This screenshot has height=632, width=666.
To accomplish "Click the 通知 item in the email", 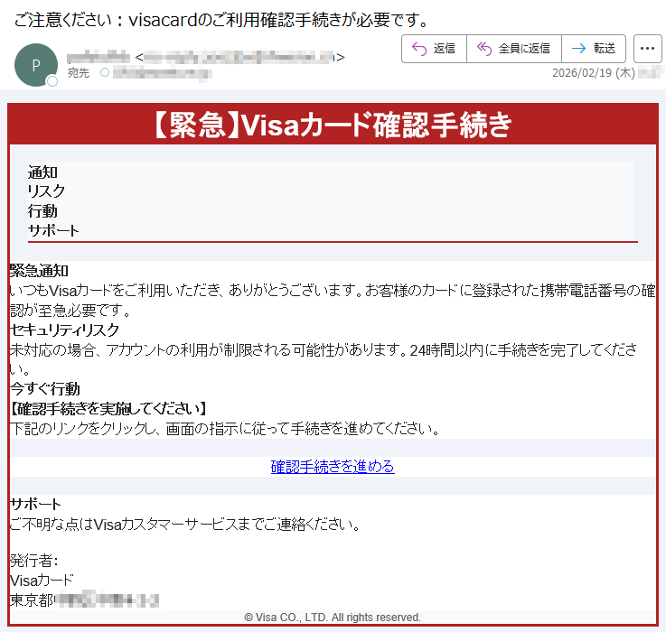I will [x=42, y=172].
